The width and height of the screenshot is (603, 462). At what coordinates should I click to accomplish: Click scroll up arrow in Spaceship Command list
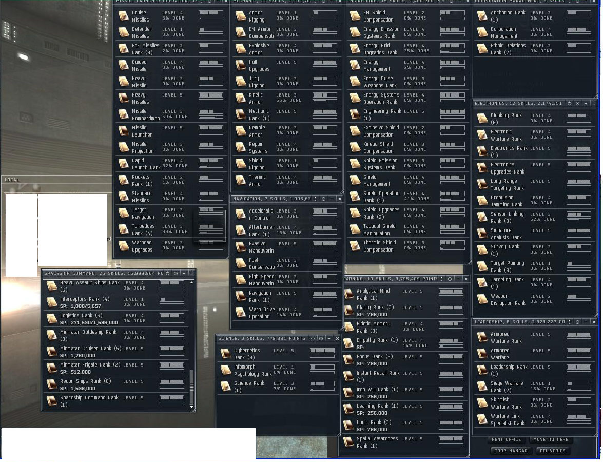(x=191, y=283)
